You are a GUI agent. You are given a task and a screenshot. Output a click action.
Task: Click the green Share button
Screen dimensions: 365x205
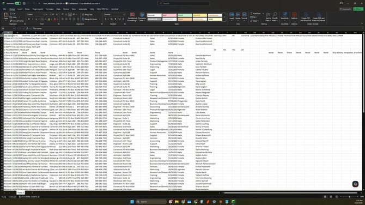click(358, 9)
